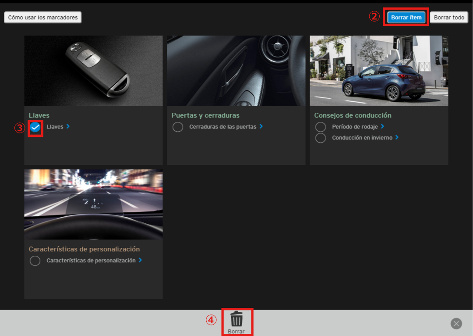The height and width of the screenshot is (336, 473).
Task: Open the Características de personalización item link
Action: (x=91, y=261)
